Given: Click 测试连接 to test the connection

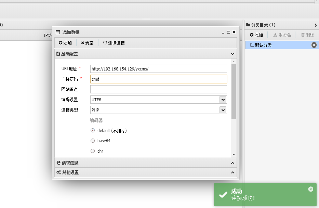Looking at the screenshot, I should click(114, 43).
